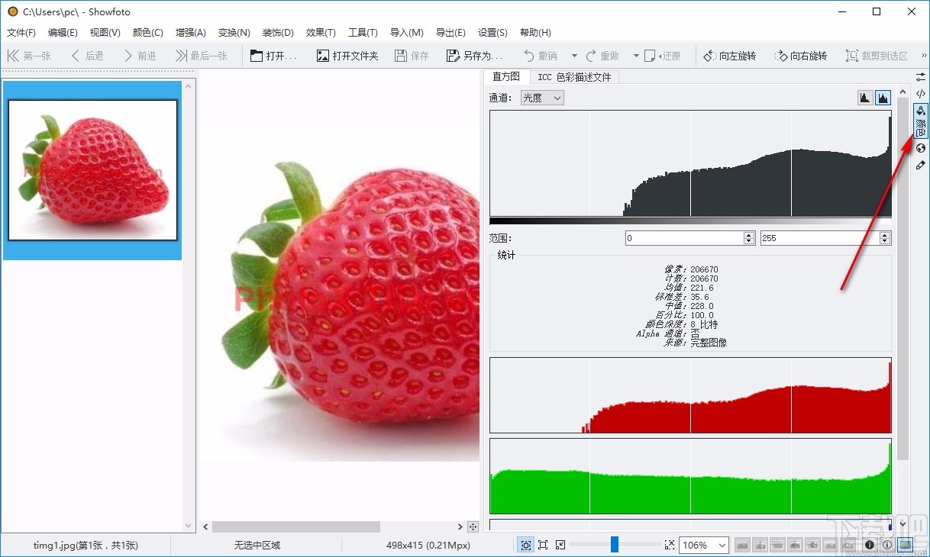Open the metadata code-bracket sidebar tab
This screenshot has height=557, width=930.
[920, 93]
